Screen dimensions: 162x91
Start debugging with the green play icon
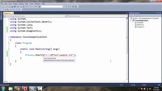[x=36, y=7]
